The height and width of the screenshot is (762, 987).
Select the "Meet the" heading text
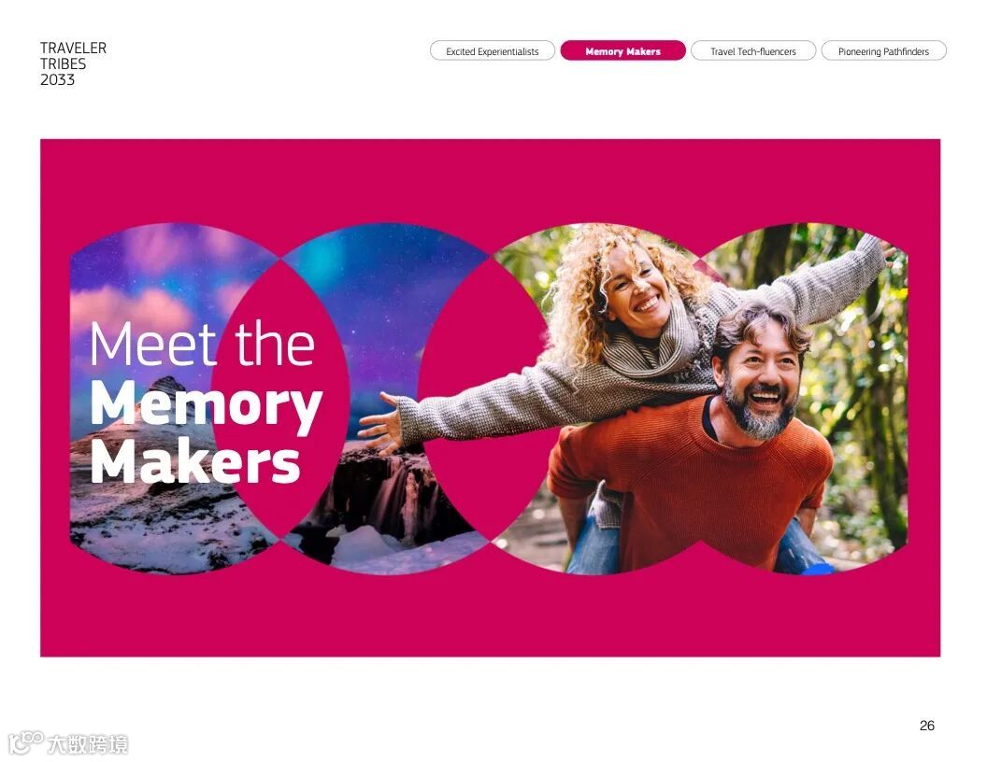pyautogui.click(x=202, y=344)
